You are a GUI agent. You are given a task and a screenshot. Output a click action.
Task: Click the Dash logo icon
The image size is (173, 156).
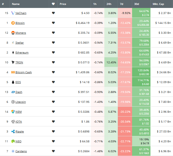pos(13,92)
